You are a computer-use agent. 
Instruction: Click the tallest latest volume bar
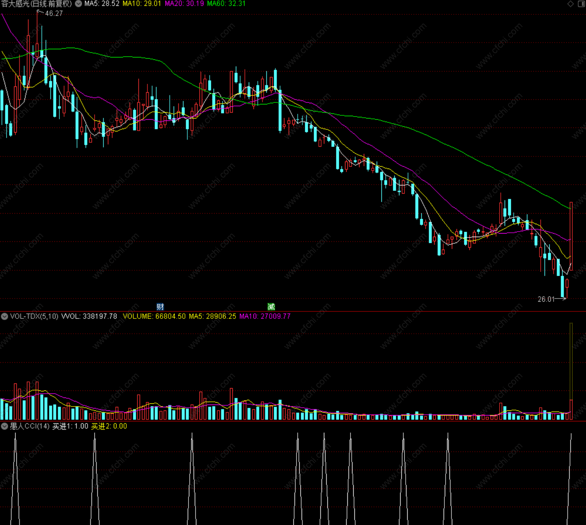coord(571,371)
